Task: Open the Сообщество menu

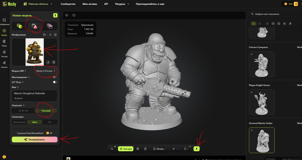Action: (x=68, y=4)
